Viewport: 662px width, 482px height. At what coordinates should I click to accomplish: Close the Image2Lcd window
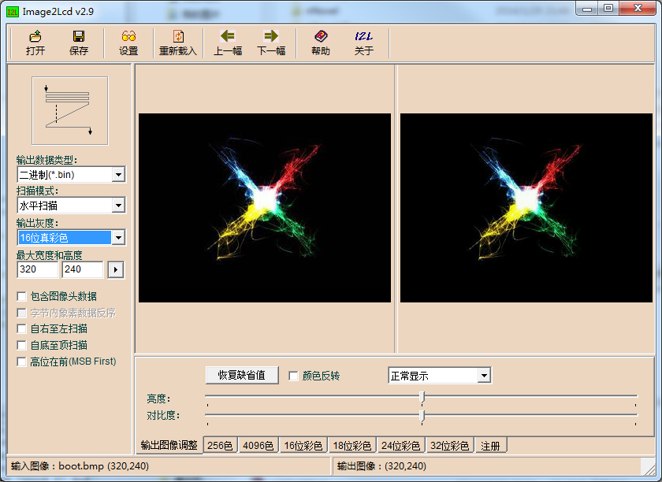coord(638,8)
